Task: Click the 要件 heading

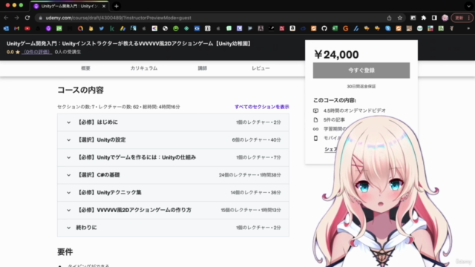Action: coord(65,252)
